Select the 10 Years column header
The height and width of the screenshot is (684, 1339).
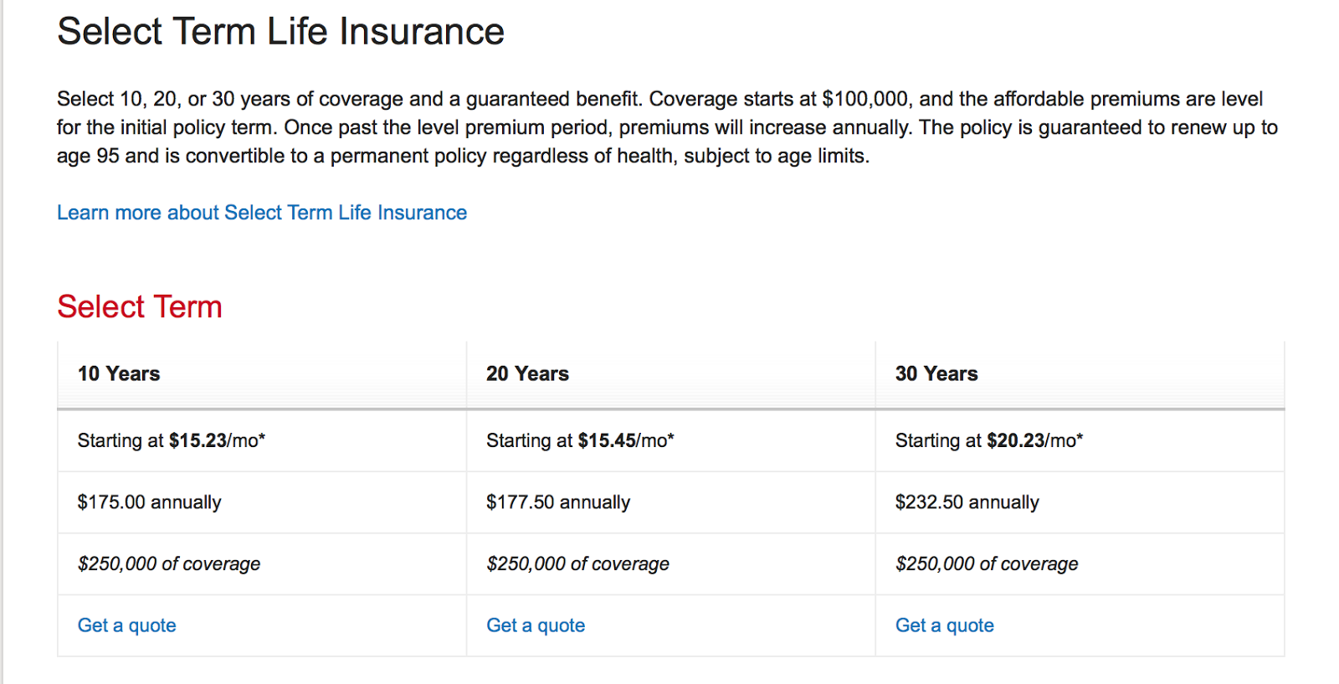(119, 373)
